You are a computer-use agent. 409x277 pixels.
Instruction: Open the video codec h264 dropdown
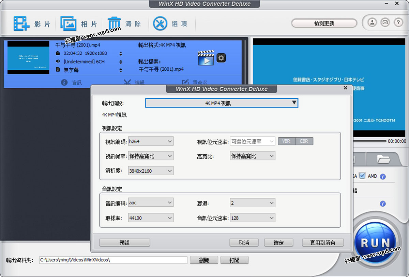pyautogui.click(x=151, y=141)
